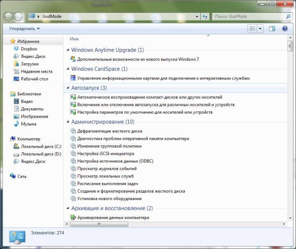Click the icon for Настройка параметров по умолчанию

point(73,112)
